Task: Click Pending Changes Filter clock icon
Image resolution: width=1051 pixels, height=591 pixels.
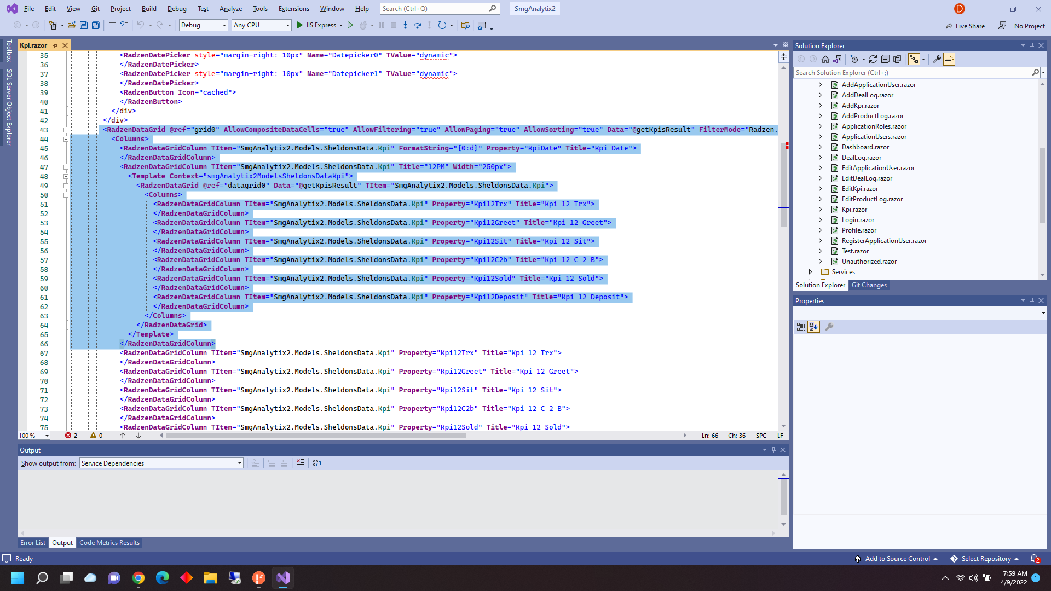Action: pos(854,59)
